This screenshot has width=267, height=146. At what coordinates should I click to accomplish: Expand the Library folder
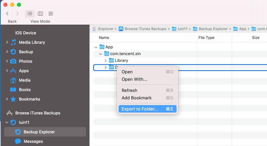[x=106, y=60]
